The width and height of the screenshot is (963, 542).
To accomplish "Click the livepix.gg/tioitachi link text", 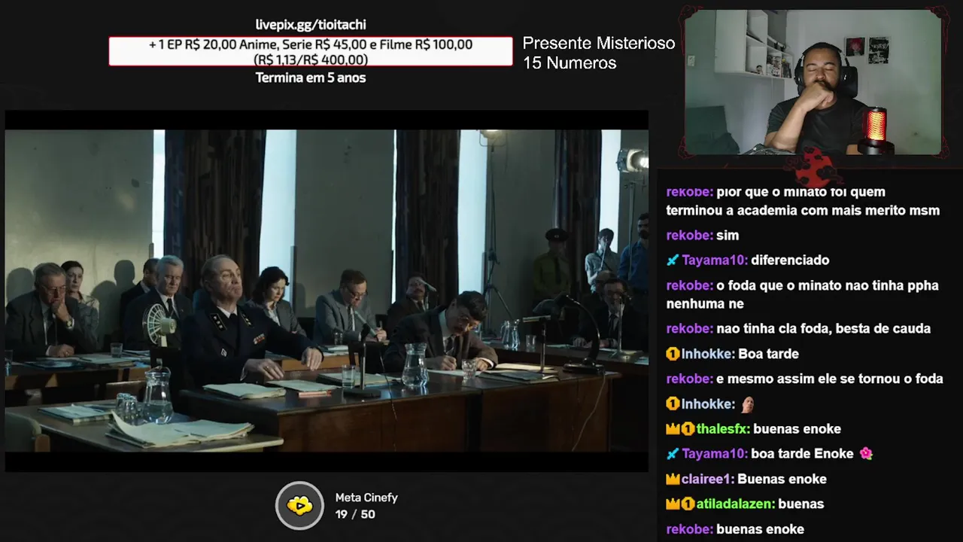I will (x=311, y=25).
